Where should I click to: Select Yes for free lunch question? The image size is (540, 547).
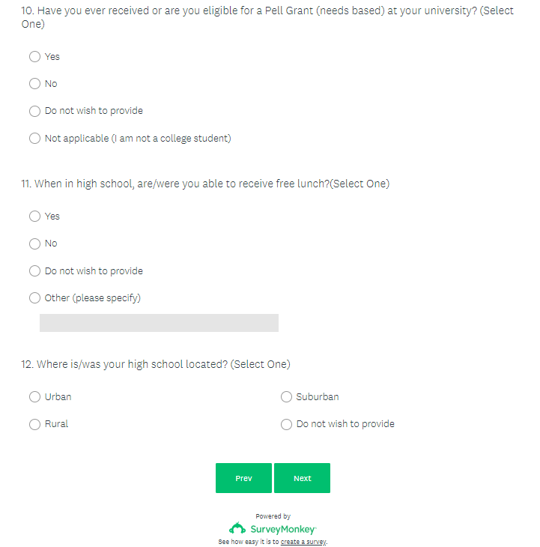pyautogui.click(x=34, y=217)
